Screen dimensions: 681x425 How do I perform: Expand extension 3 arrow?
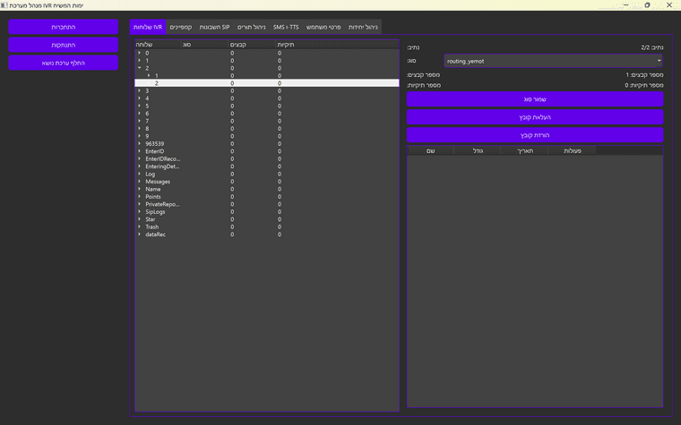pyautogui.click(x=140, y=90)
